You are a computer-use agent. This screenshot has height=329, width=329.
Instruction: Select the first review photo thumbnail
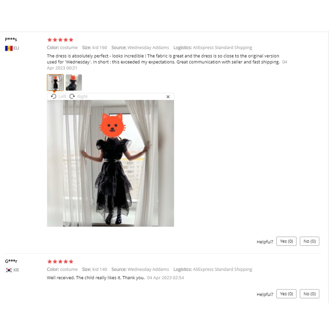pos(56,83)
